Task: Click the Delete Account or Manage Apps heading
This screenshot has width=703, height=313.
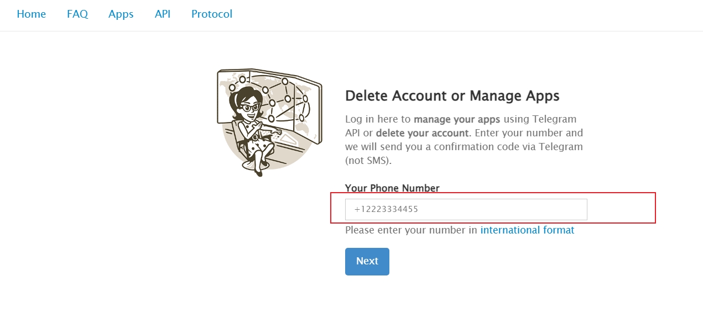Action: [x=452, y=96]
